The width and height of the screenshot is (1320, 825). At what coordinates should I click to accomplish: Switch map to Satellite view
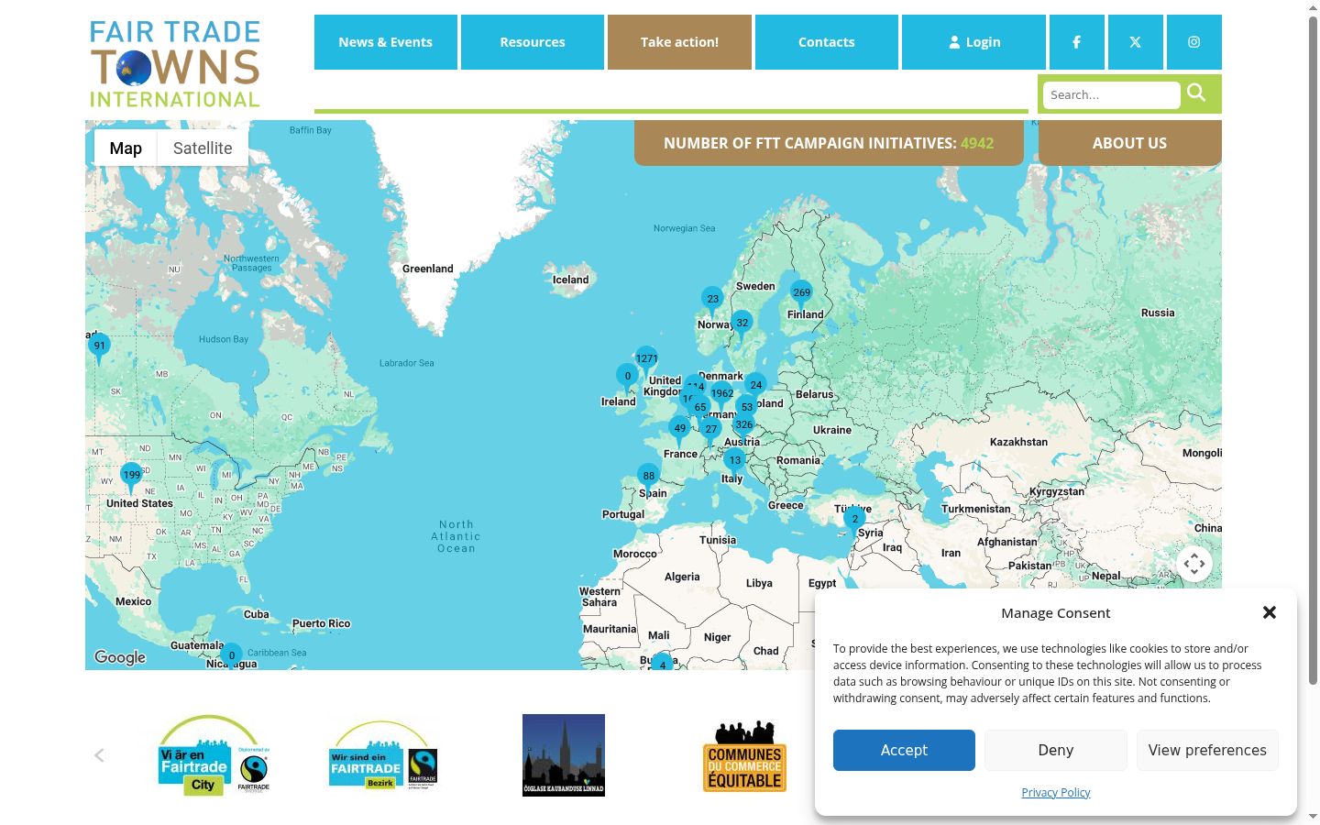coord(203,148)
